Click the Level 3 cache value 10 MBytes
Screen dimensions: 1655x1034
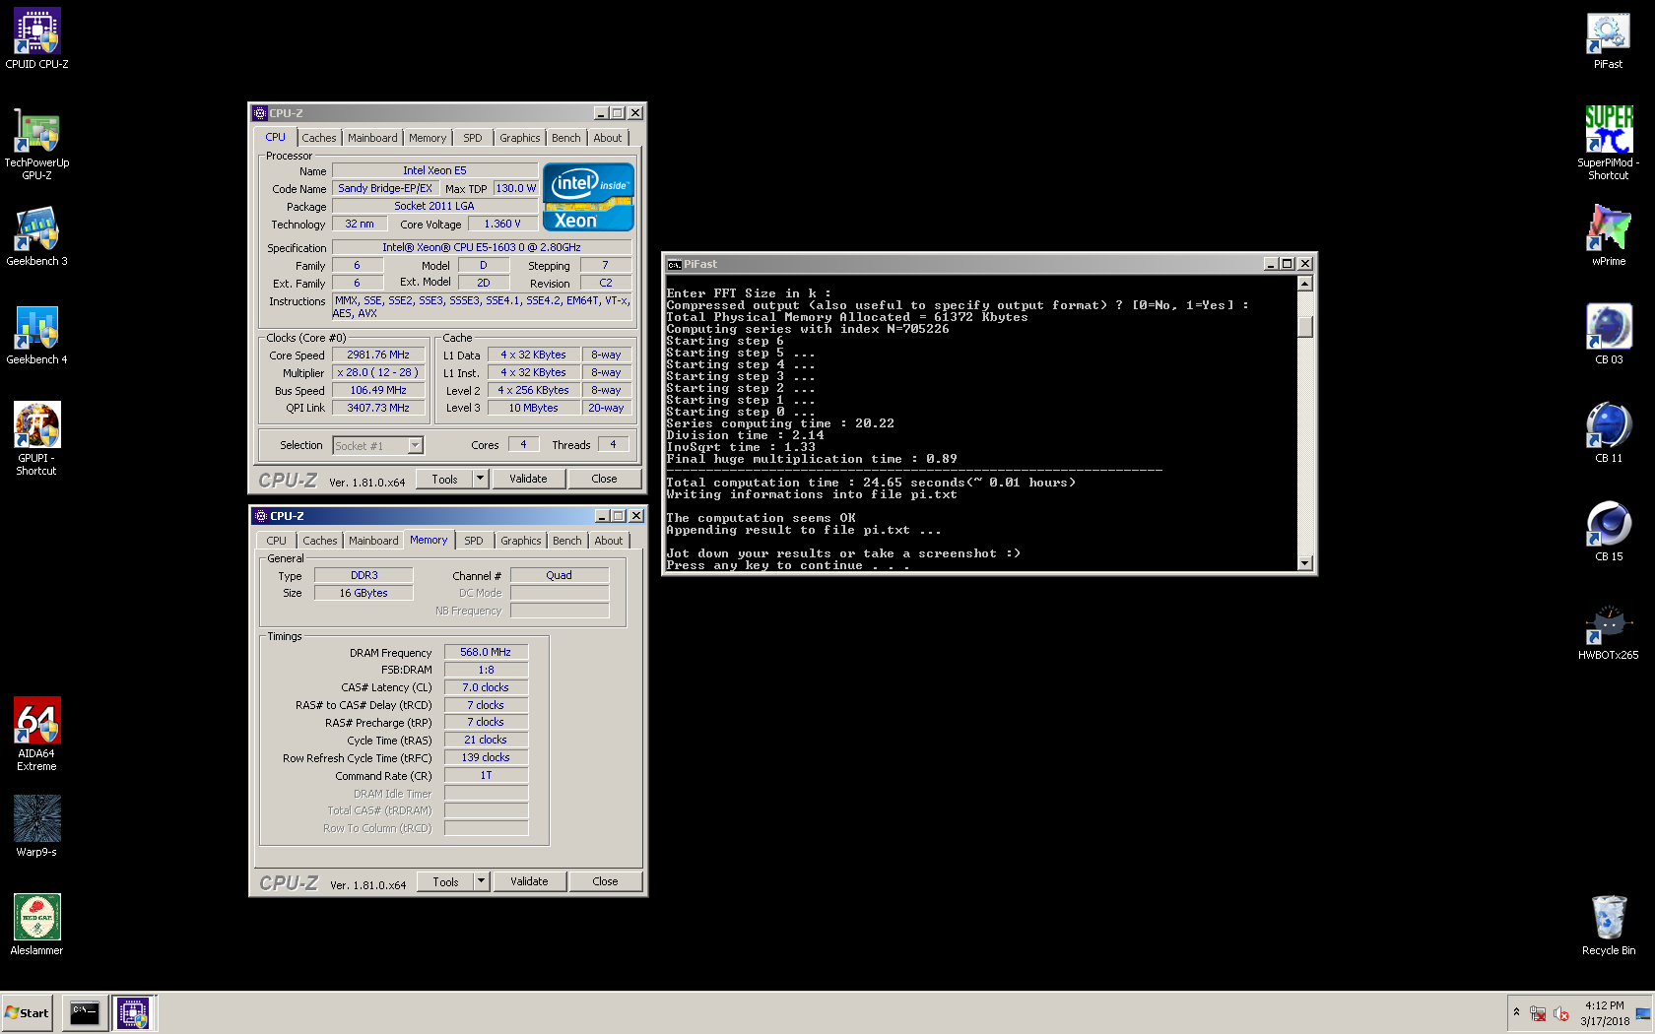click(x=533, y=409)
